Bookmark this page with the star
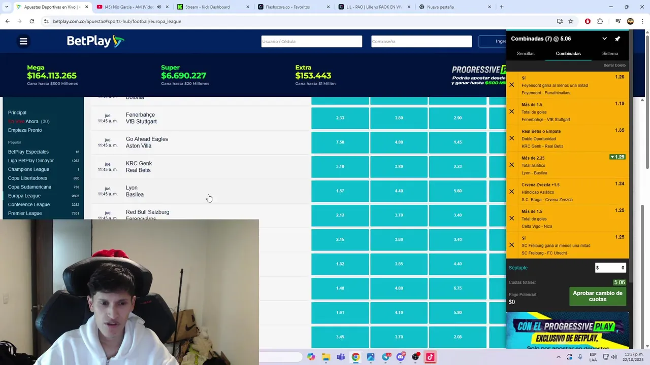 pyautogui.click(x=571, y=21)
